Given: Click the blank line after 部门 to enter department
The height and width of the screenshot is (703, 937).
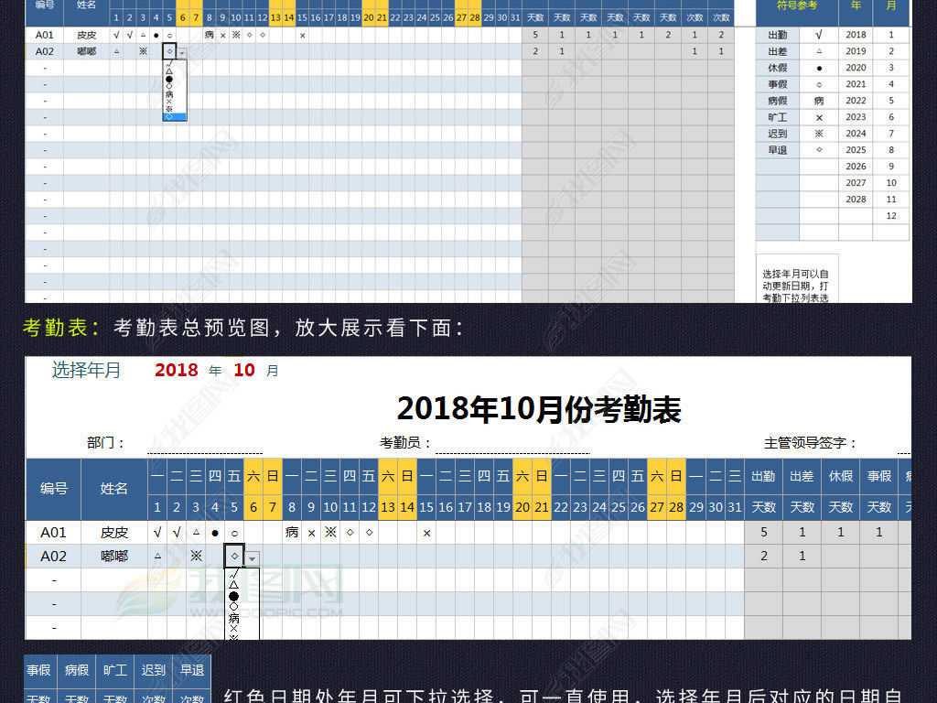Looking at the screenshot, I should [204, 450].
